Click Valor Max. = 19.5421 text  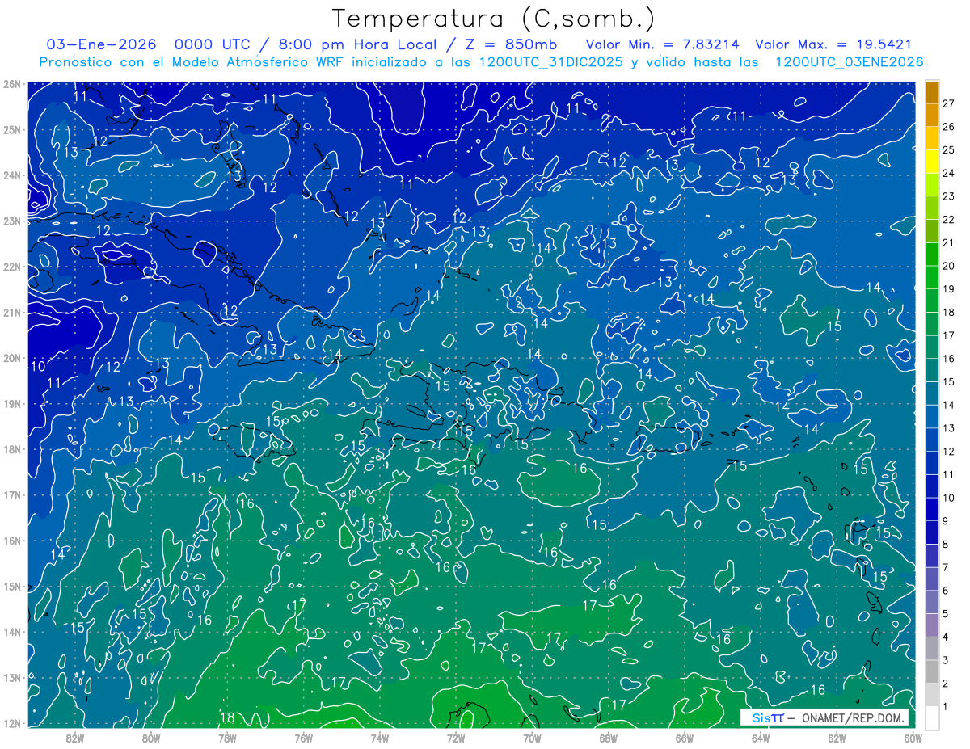(x=833, y=44)
